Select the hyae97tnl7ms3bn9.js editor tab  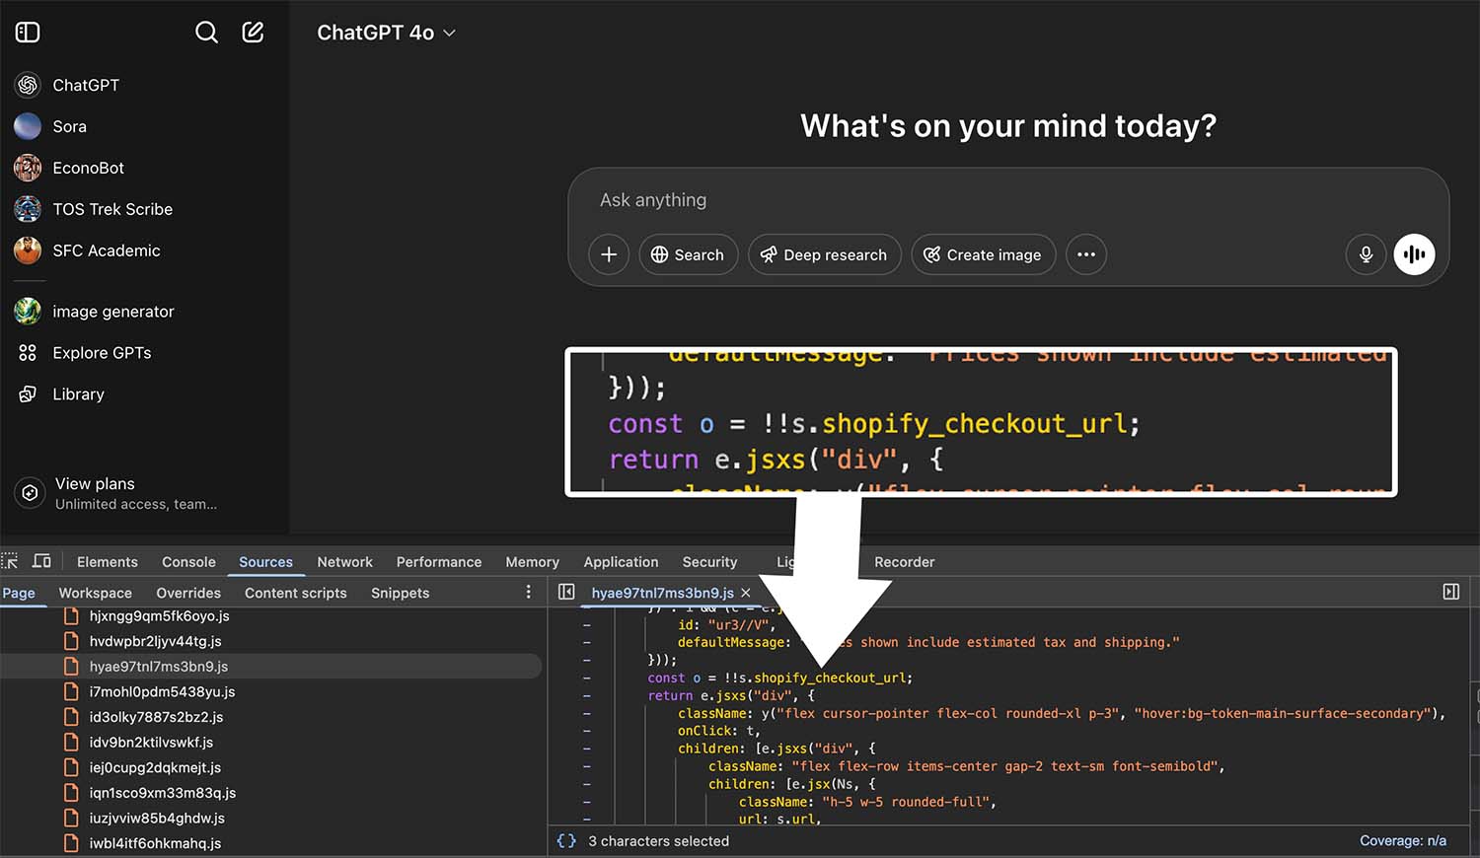point(662,593)
